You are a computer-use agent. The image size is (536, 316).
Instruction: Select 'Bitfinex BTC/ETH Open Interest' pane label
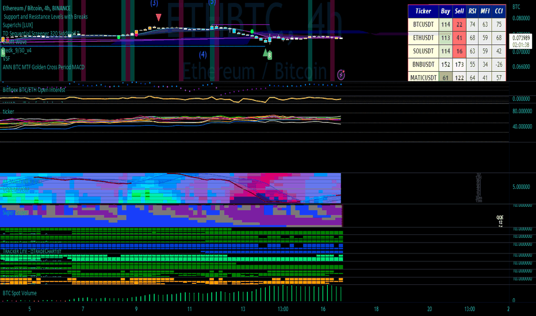click(34, 90)
